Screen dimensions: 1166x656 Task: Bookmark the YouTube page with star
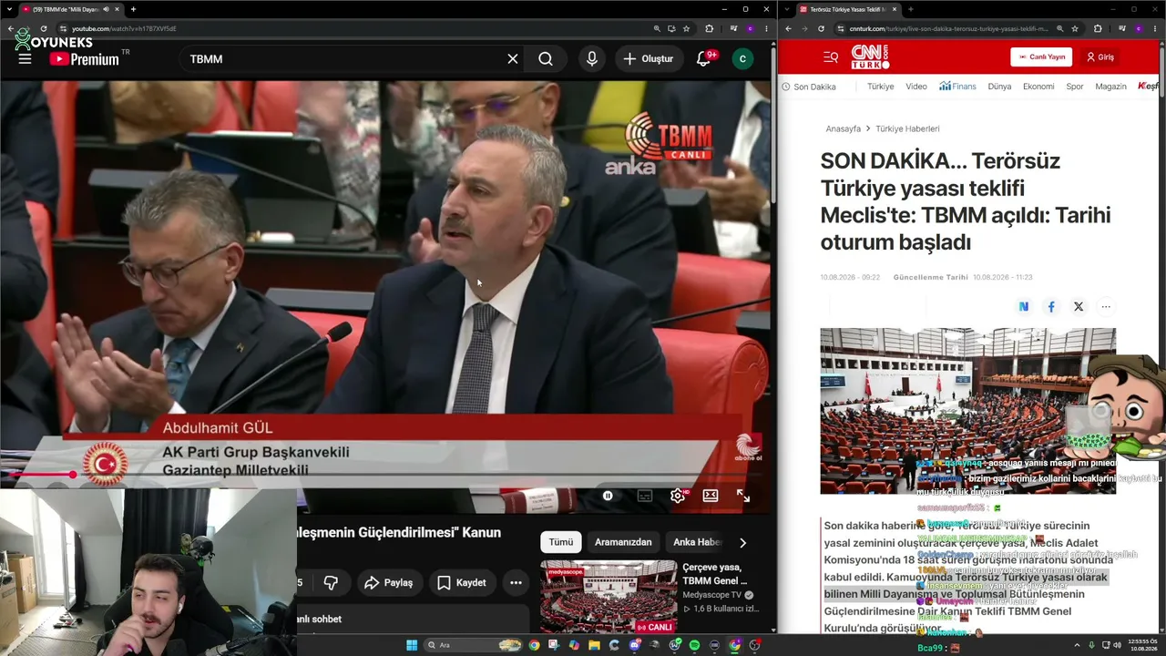[687, 28]
